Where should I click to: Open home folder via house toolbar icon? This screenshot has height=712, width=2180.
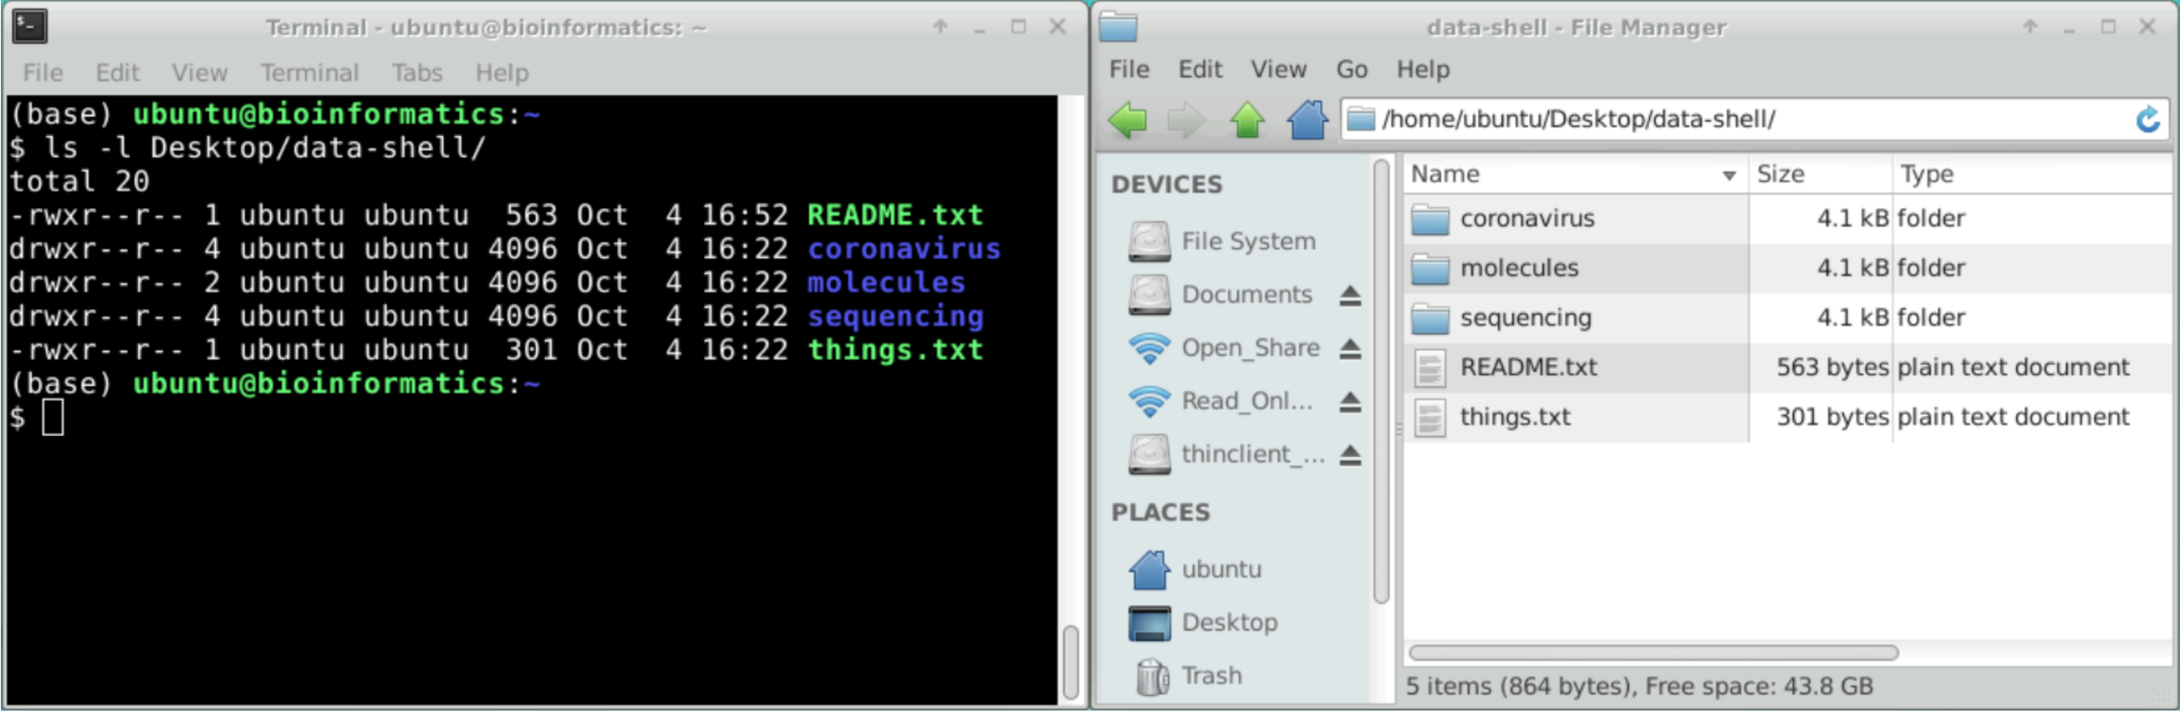click(x=1308, y=120)
